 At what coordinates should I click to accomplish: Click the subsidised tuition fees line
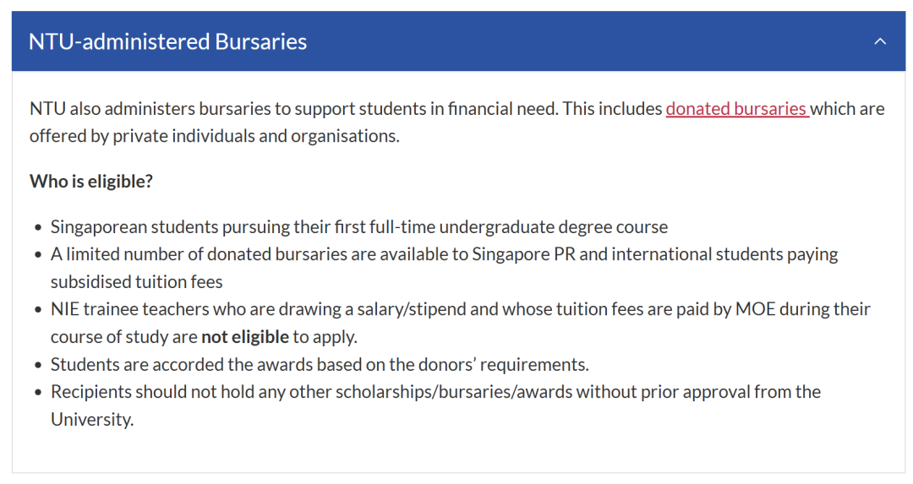(137, 282)
